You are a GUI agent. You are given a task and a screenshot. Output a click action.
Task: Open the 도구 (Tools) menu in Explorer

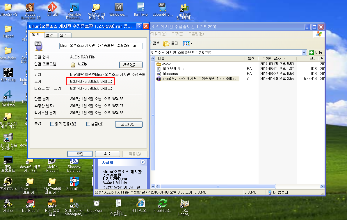point(177,34)
